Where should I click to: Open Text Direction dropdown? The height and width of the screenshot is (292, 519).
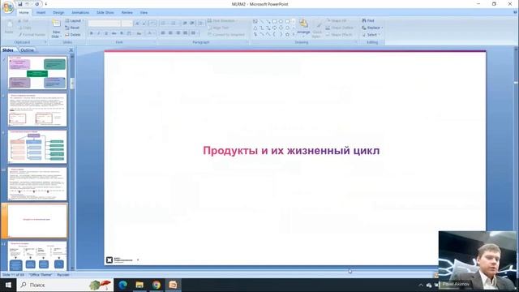click(222, 21)
